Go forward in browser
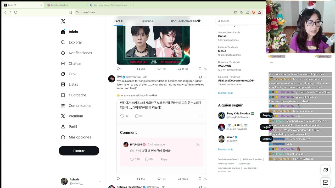Image resolution: width=335 pixels, height=188 pixels. pos(10,12)
